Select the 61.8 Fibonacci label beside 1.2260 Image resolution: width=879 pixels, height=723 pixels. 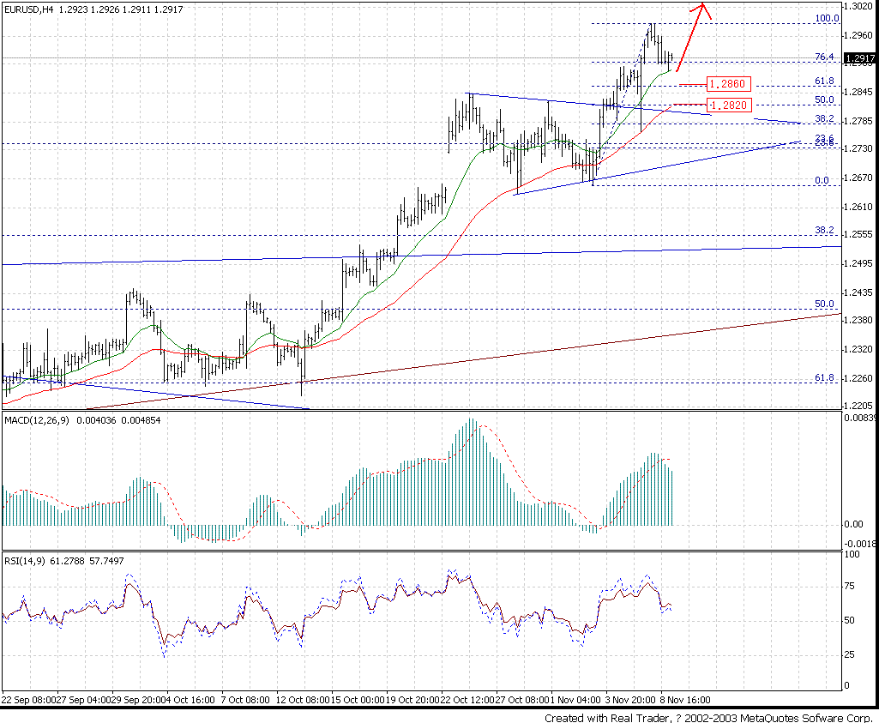(824, 377)
